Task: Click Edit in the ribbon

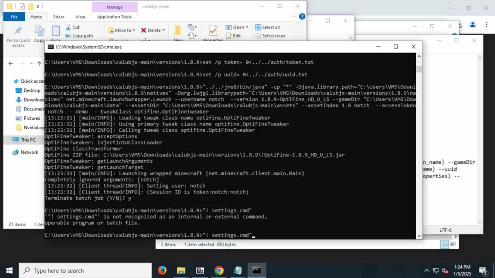Action: tap(233, 36)
